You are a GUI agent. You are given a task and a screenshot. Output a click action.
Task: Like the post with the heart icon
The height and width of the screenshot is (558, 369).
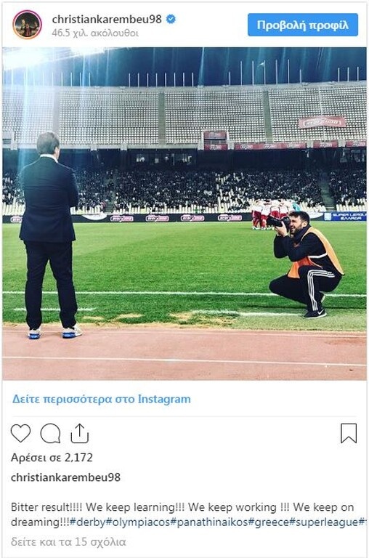20,433
